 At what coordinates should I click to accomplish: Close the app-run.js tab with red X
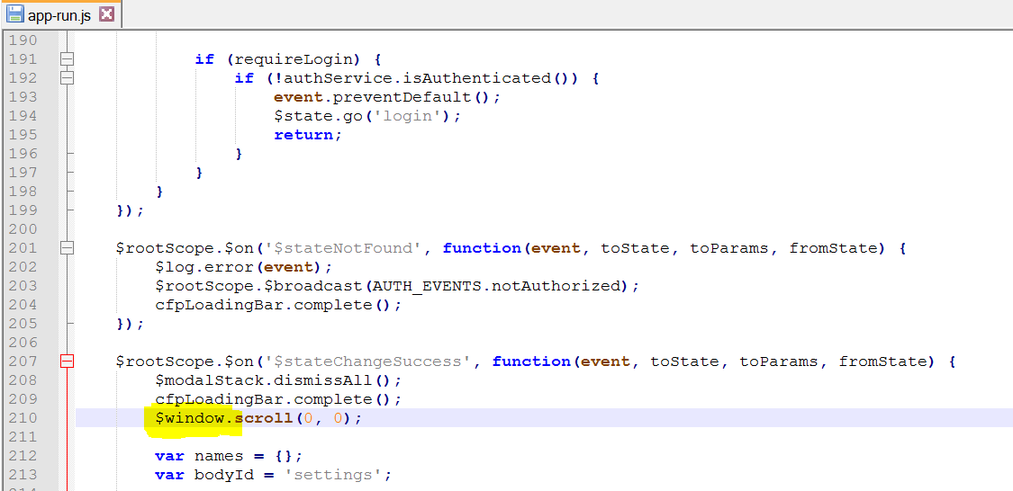[106, 14]
